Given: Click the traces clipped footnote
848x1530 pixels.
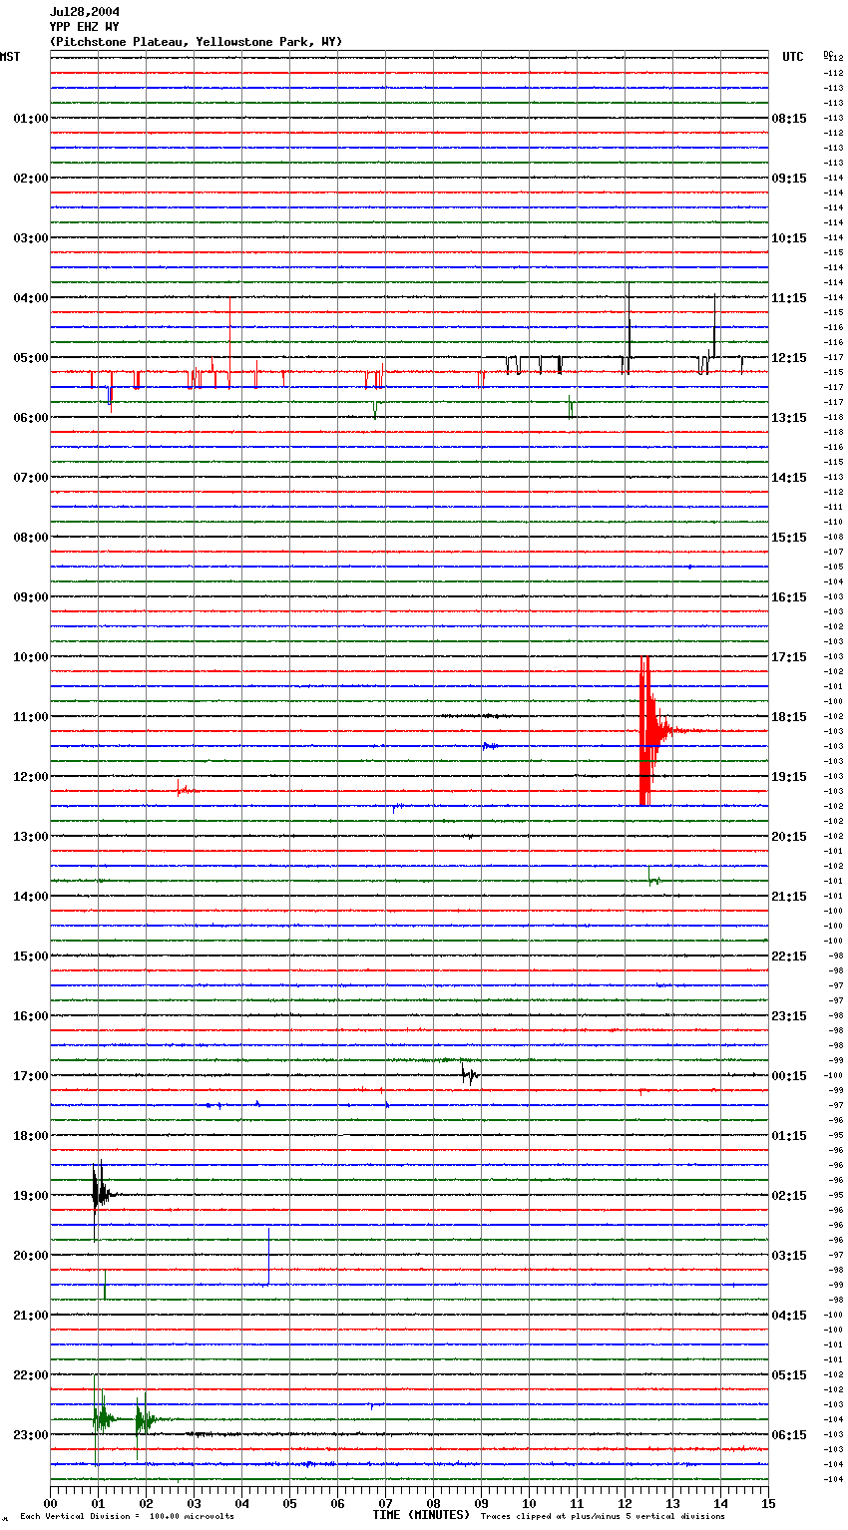Looking at the screenshot, I should pos(603,1517).
